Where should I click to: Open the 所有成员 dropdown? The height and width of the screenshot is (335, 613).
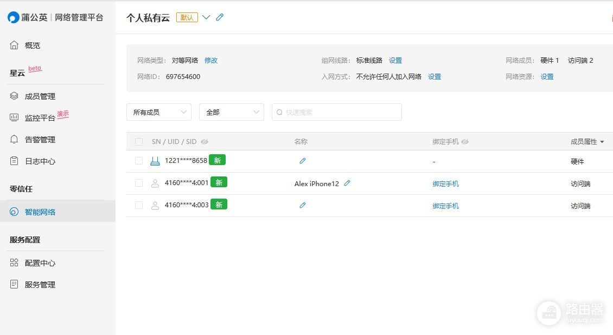point(159,112)
